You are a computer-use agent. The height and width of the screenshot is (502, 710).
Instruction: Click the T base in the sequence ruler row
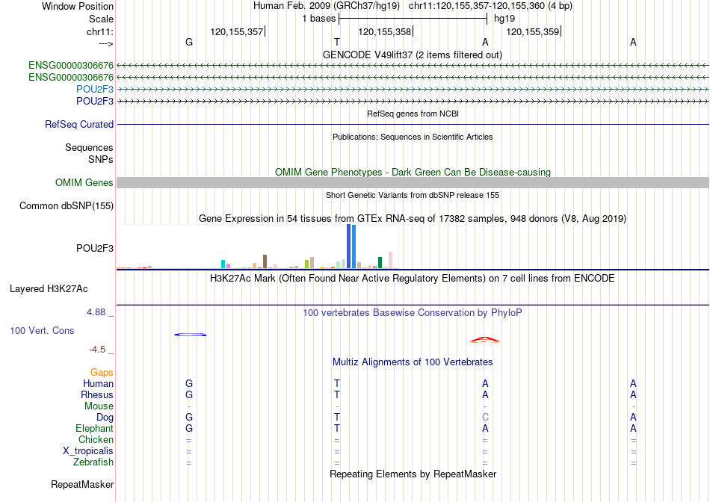[337, 42]
